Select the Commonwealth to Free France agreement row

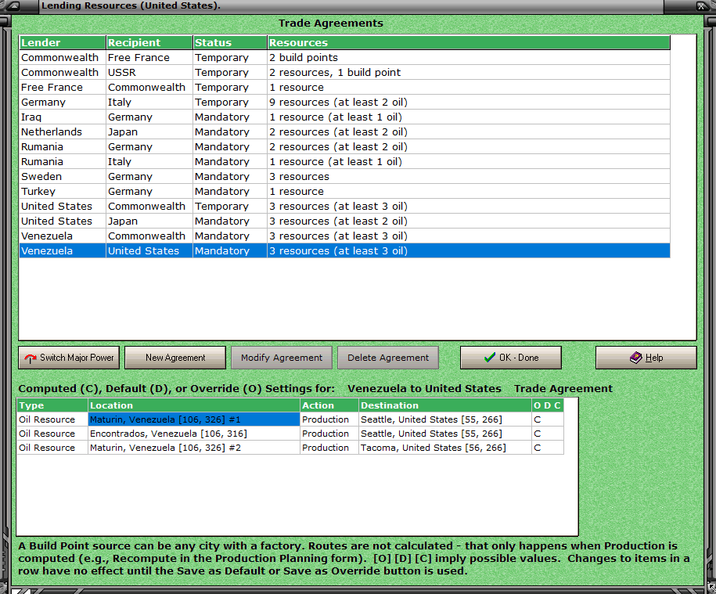click(345, 58)
